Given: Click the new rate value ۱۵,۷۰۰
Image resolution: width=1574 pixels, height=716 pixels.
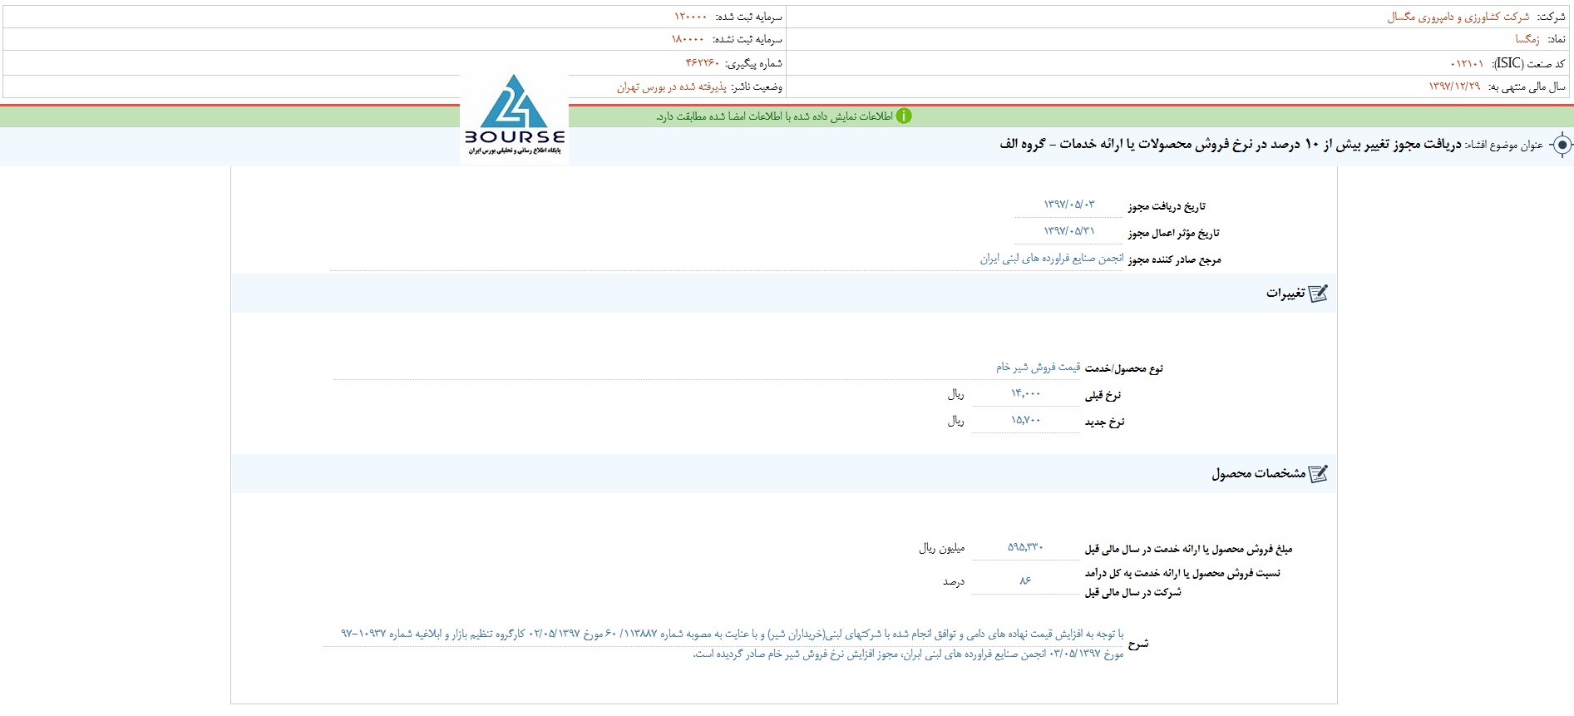Looking at the screenshot, I should tap(1025, 420).
